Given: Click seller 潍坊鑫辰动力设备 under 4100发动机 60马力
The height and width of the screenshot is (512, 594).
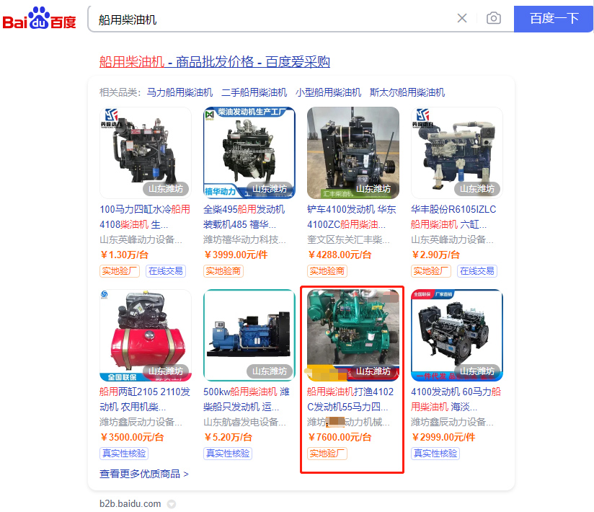Looking at the screenshot, I should pyautogui.click(x=452, y=422).
